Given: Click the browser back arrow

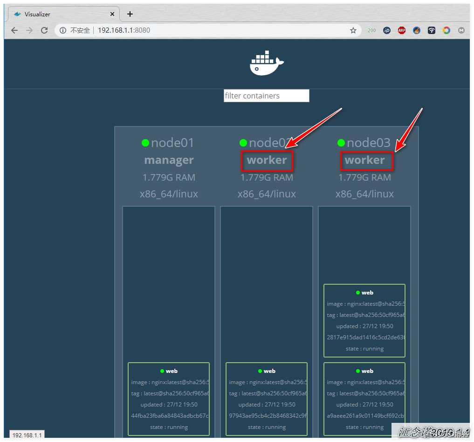Looking at the screenshot, I should coord(14,30).
